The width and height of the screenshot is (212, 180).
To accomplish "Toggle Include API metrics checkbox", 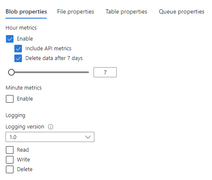I will [18, 49].
